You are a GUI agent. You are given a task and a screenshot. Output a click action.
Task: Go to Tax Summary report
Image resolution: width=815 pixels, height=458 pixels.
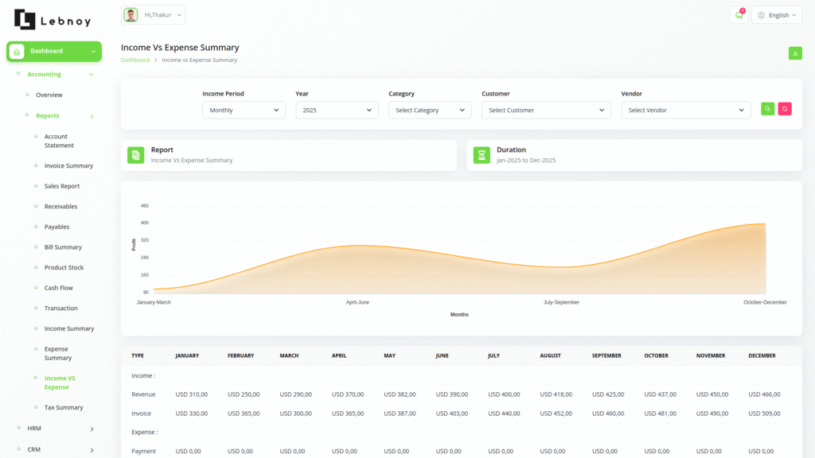pyautogui.click(x=63, y=408)
